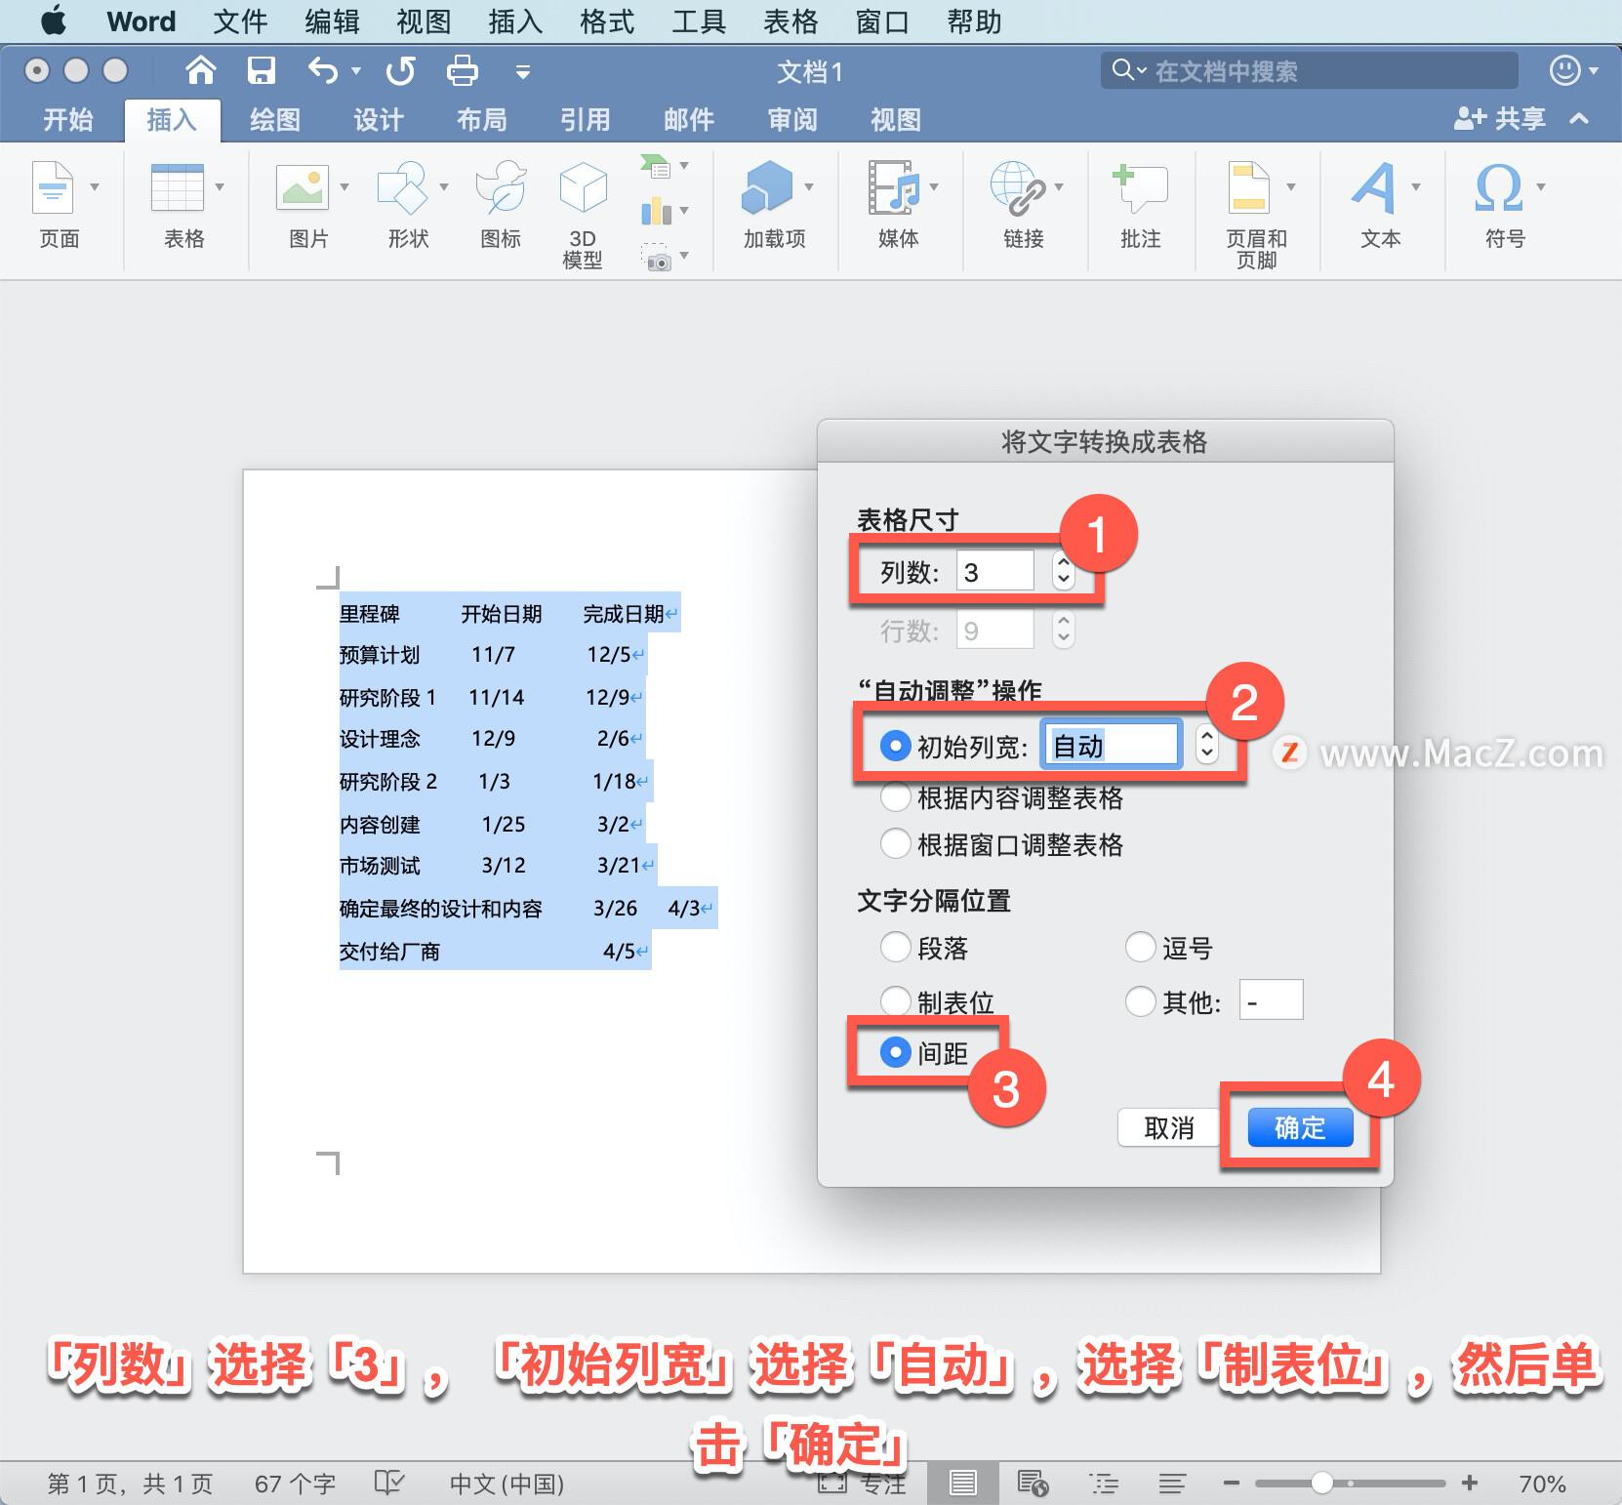Click the 确定 button to confirm
The height and width of the screenshot is (1505, 1622).
(1299, 1127)
